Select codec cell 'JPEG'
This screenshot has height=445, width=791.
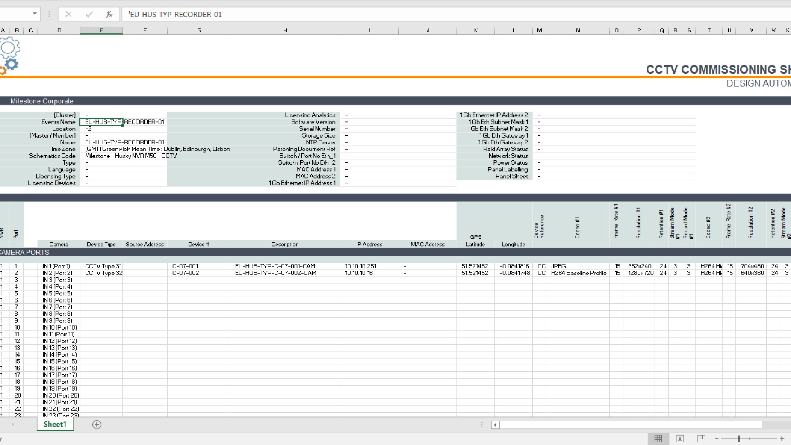pos(578,266)
